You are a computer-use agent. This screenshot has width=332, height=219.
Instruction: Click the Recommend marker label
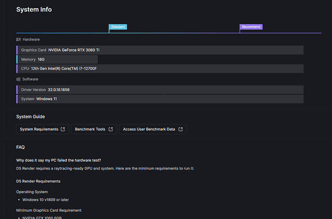[251, 26]
